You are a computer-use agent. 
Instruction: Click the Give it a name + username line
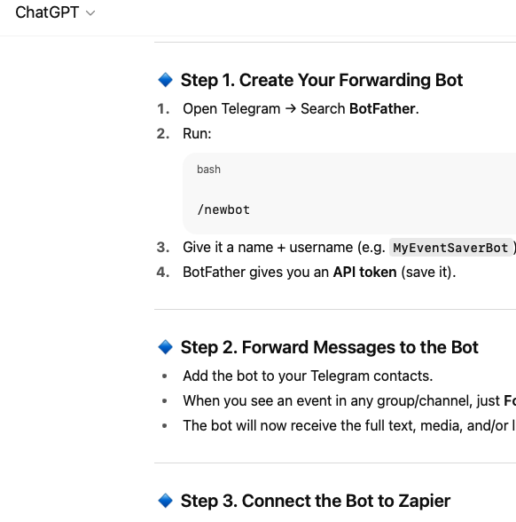click(349, 248)
